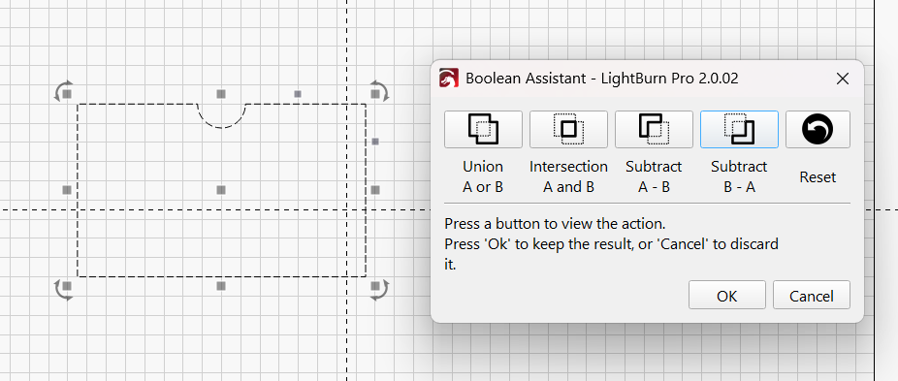This screenshot has width=898, height=381.
Task: Click the bottom-left rotation arrow handle
Action: point(64,289)
